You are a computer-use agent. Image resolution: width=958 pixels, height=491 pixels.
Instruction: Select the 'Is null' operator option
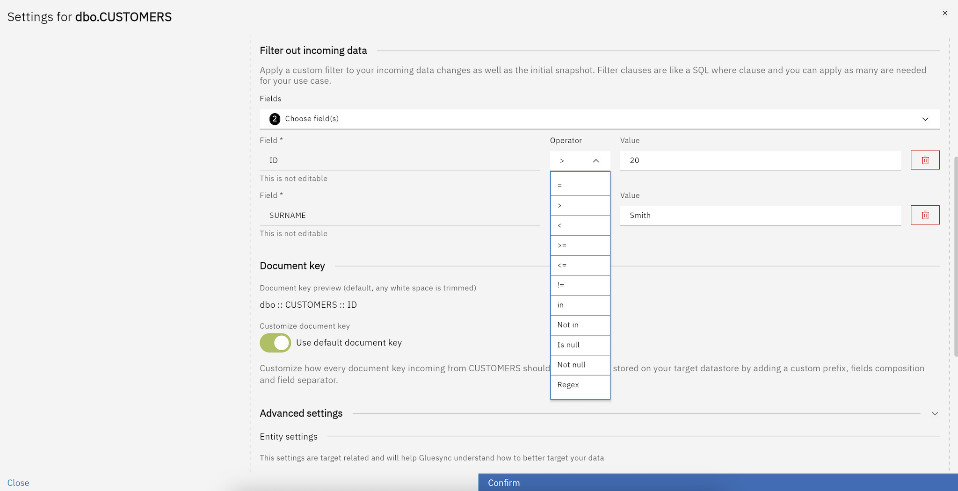click(580, 345)
